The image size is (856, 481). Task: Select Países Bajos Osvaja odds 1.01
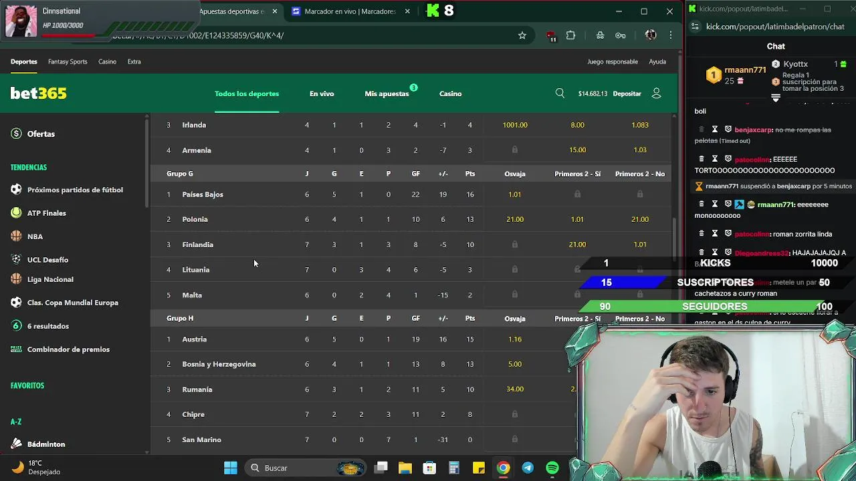pyautogui.click(x=515, y=194)
